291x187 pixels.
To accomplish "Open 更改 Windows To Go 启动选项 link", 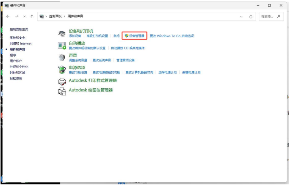I will point(172,36).
